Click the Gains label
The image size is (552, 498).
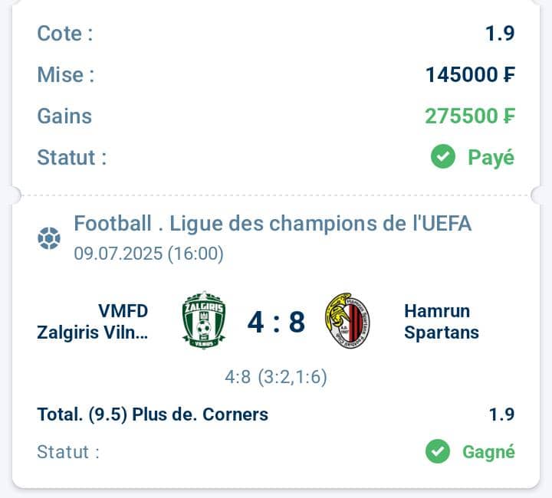64,116
